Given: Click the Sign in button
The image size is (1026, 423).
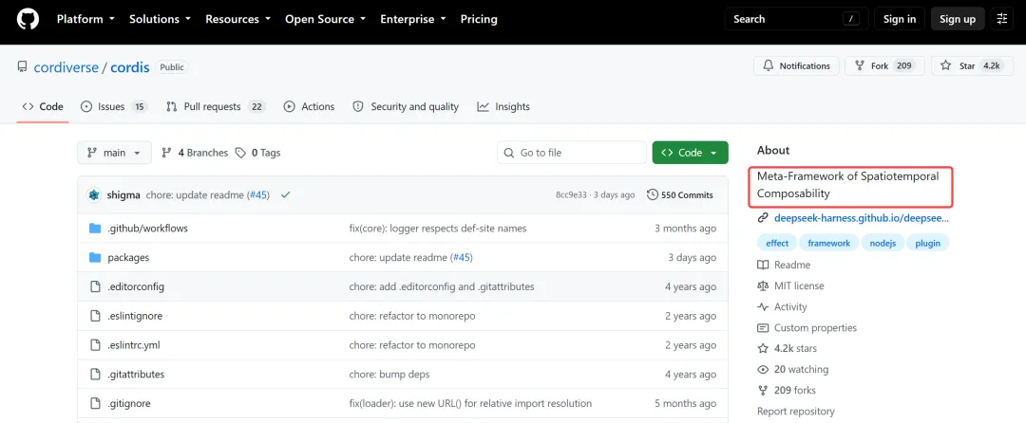Looking at the screenshot, I should tap(899, 19).
